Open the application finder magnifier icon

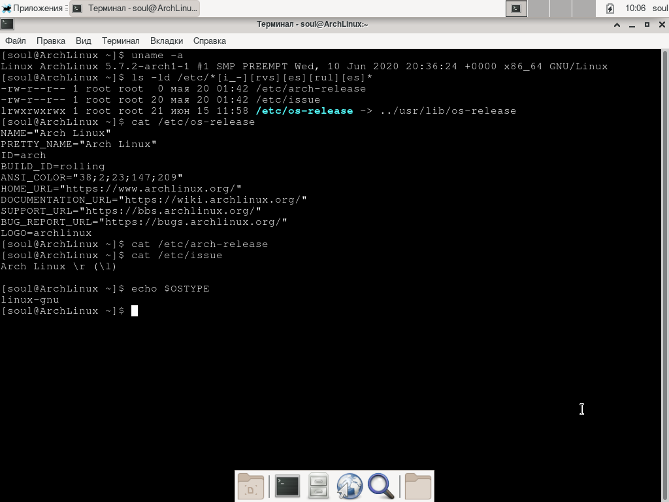pos(381,486)
